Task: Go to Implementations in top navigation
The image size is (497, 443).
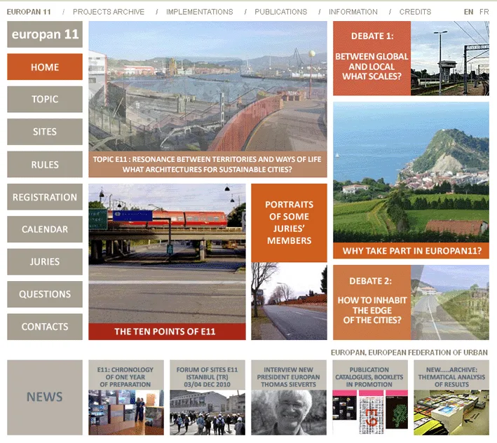Action: tap(199, 12)
